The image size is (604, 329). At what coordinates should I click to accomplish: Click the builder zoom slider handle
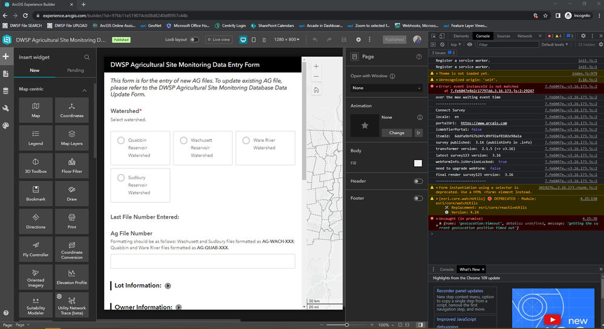[x=346, y=325]
